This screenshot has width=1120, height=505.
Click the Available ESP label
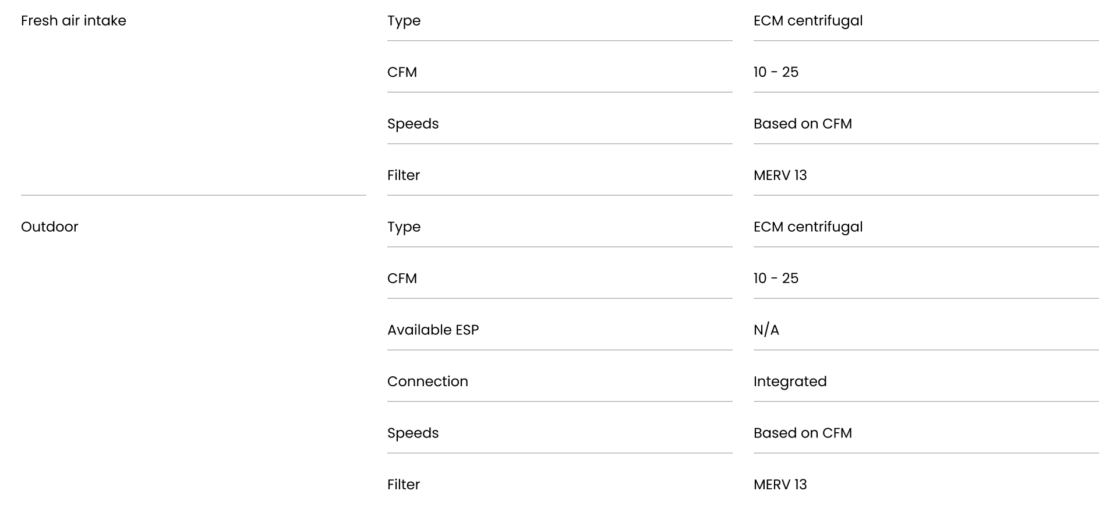point(433,330)
